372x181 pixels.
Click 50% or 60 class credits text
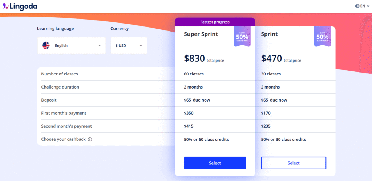pyautogui.click(x=206, y=139)
